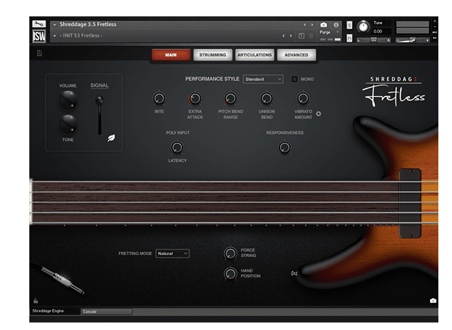Click the lock icon at bottom left

point(35,301)
